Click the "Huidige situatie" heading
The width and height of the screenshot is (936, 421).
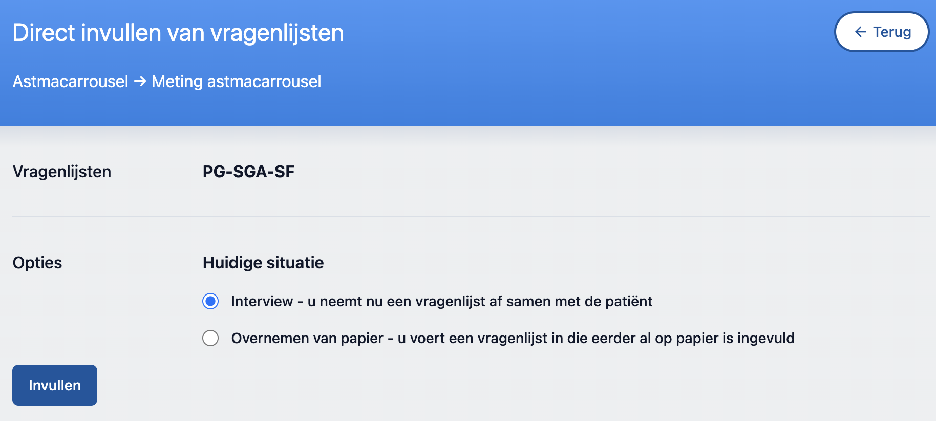click(x=263, y=263)
